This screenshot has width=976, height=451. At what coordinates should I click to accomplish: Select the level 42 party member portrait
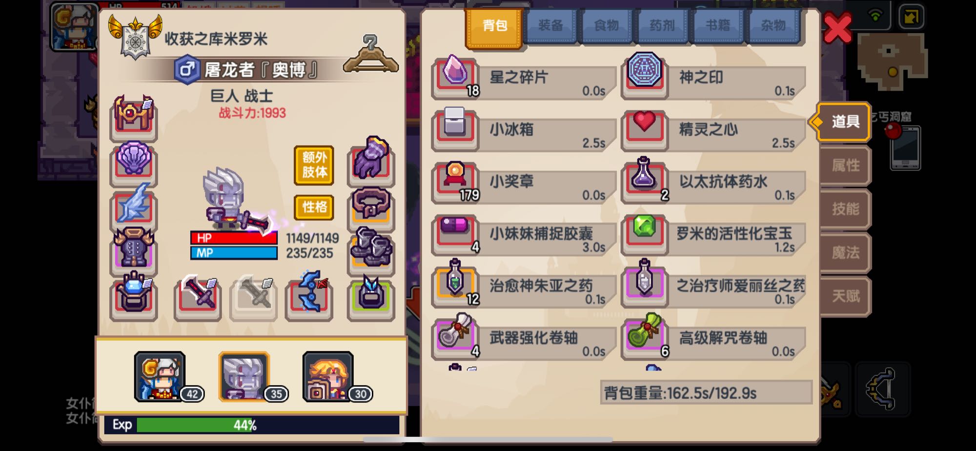pyautogui.click(x=160, y=377)
